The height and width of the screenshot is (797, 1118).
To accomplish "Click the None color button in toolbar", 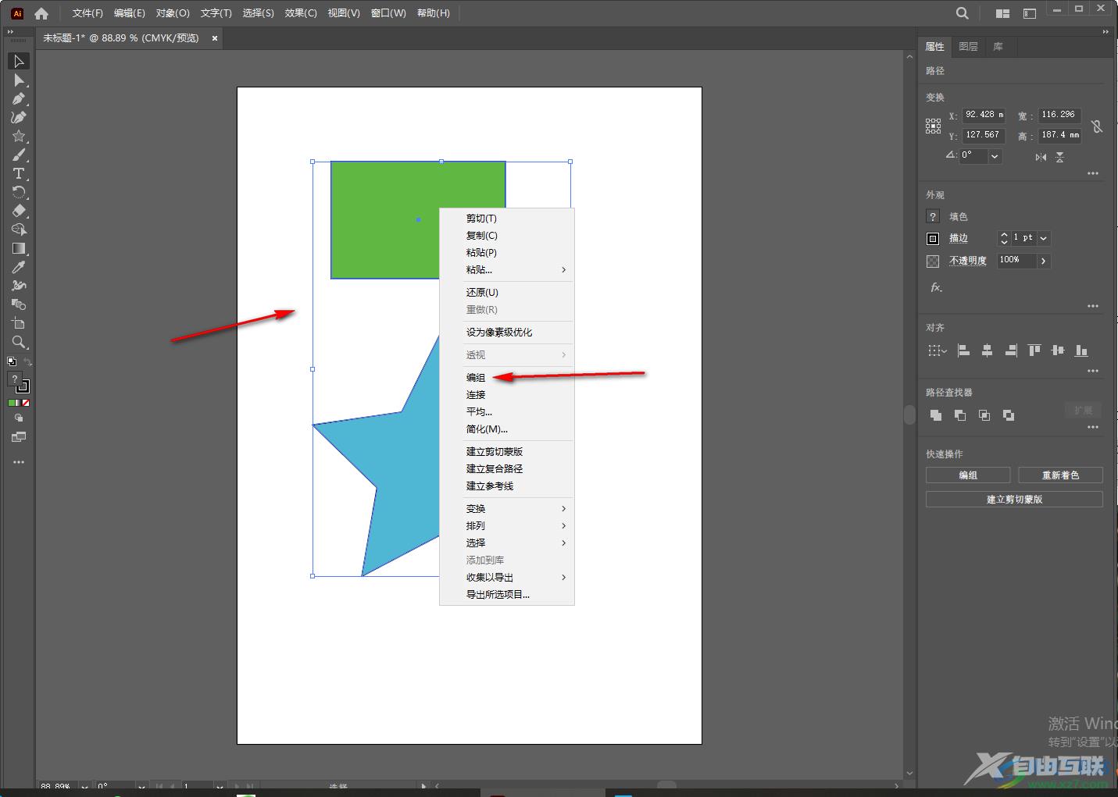I will click(x=26, y=403).
